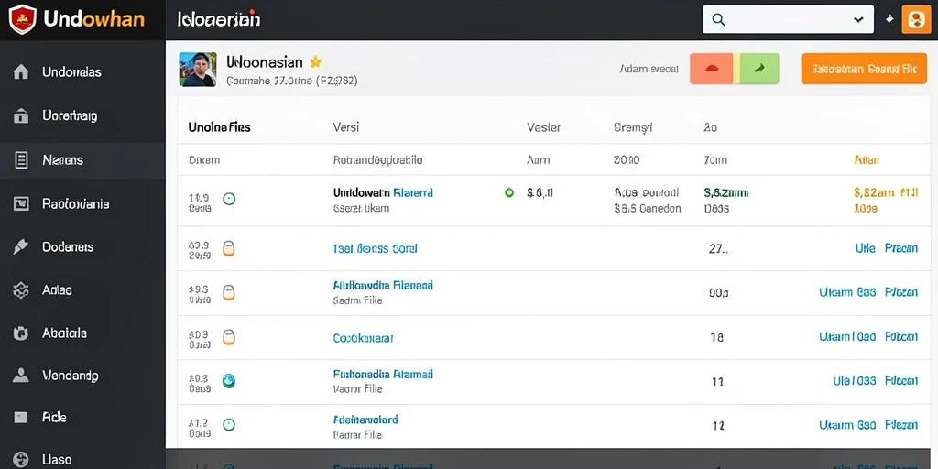Select the Undone Fies column tab
The height and width of the screenshot is (469, 938).
[x=219, y=127]
